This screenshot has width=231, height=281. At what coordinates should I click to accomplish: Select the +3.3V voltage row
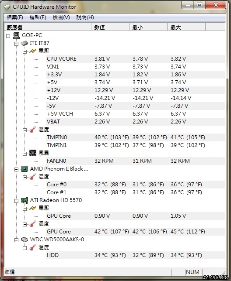click(x=135, y=75)
